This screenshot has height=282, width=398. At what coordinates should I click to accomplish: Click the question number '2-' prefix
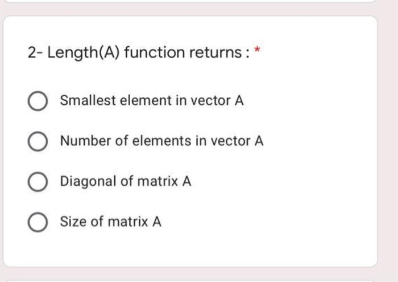coord(35,52)
